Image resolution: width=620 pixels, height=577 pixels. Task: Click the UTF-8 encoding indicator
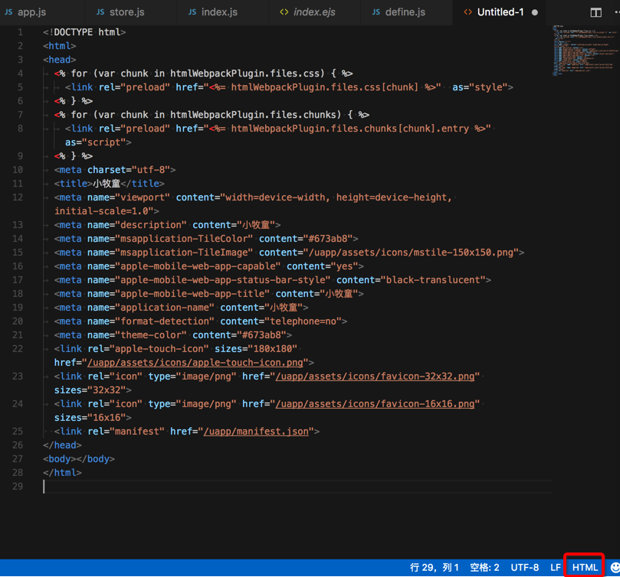pos(525,568)
